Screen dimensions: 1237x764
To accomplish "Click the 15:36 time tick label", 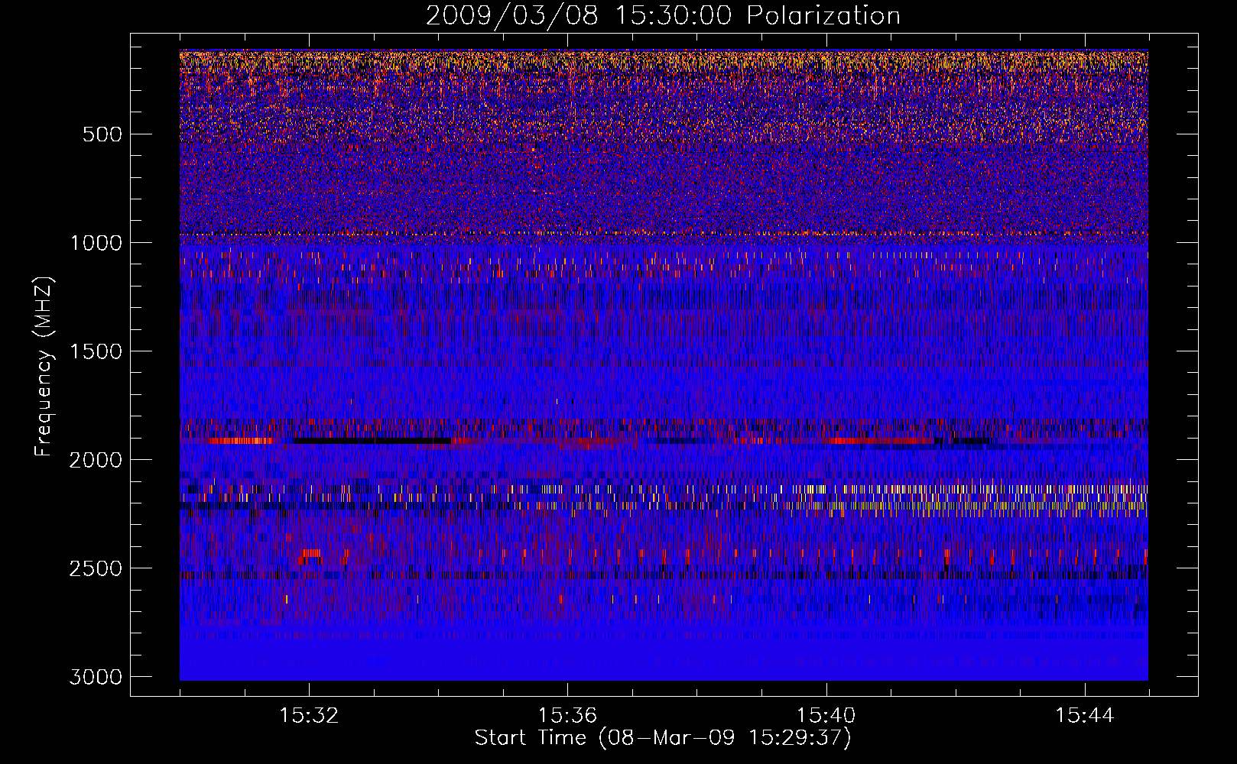I will pos(567,716).
